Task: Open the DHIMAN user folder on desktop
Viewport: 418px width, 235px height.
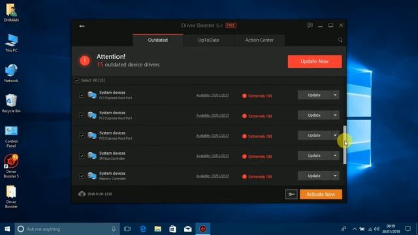Action: point(11,12)
